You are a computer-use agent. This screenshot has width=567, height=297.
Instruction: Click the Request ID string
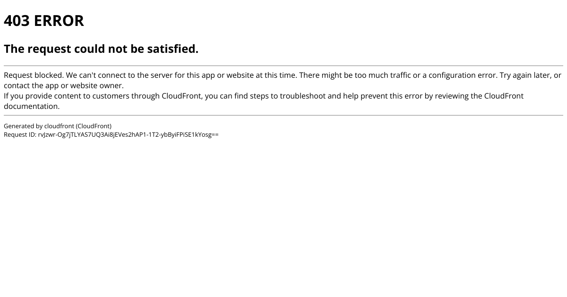128,134
